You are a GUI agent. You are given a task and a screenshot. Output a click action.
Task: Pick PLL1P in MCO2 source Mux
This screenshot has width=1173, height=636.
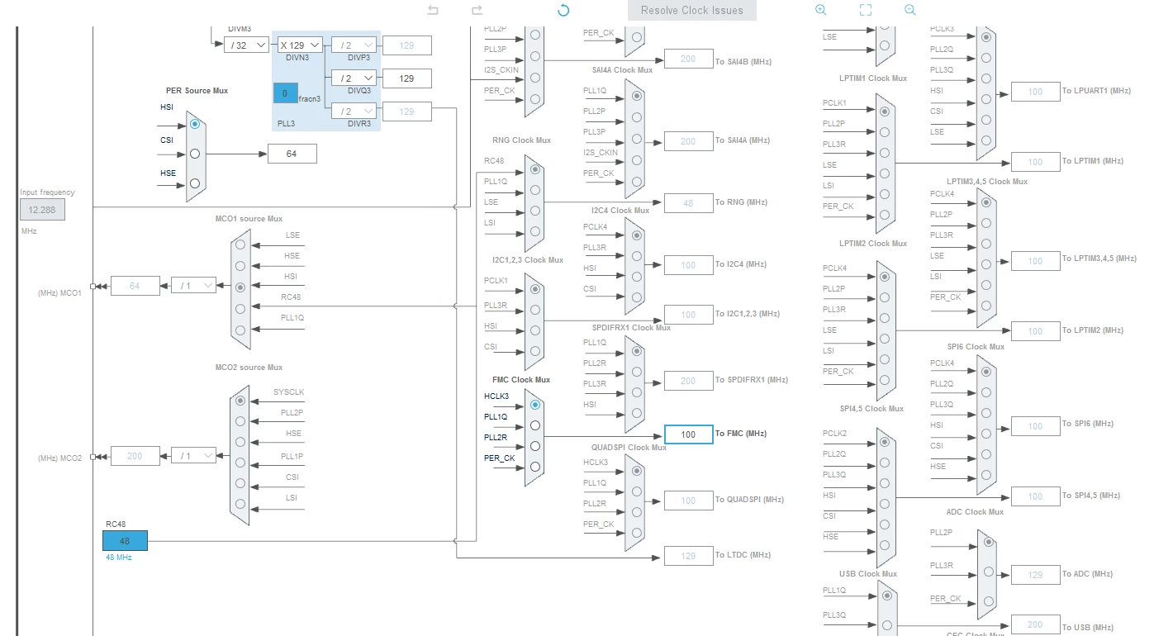[240, 463]
